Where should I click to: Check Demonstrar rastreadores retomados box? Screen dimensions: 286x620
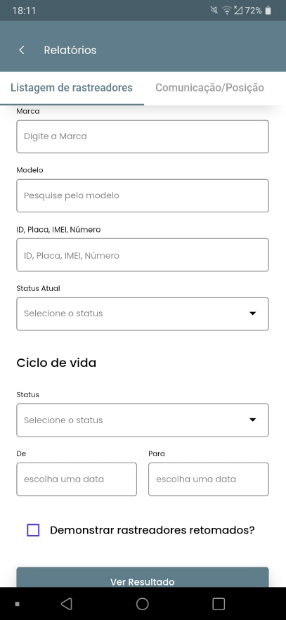click(x=33, y=530)
